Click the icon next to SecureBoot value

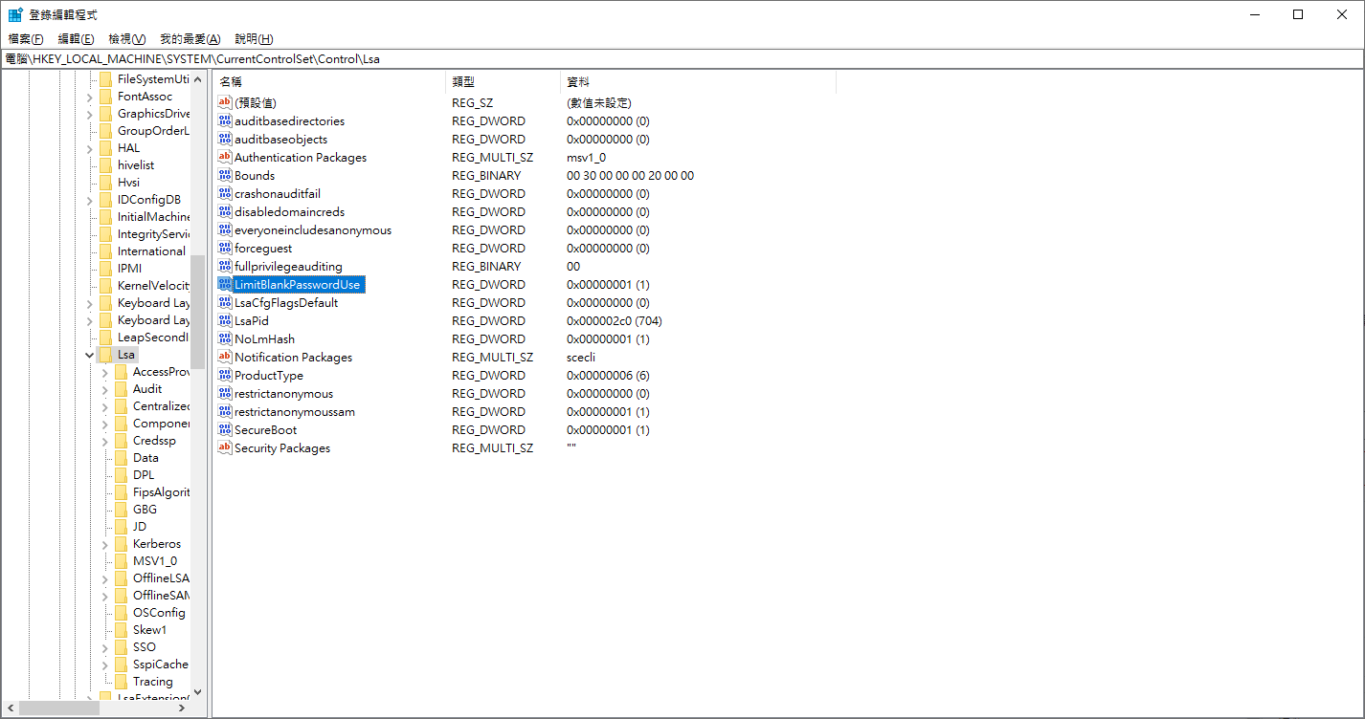[225, 430]
